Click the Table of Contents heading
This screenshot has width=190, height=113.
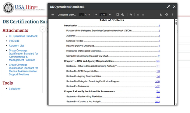click(112, 20)
